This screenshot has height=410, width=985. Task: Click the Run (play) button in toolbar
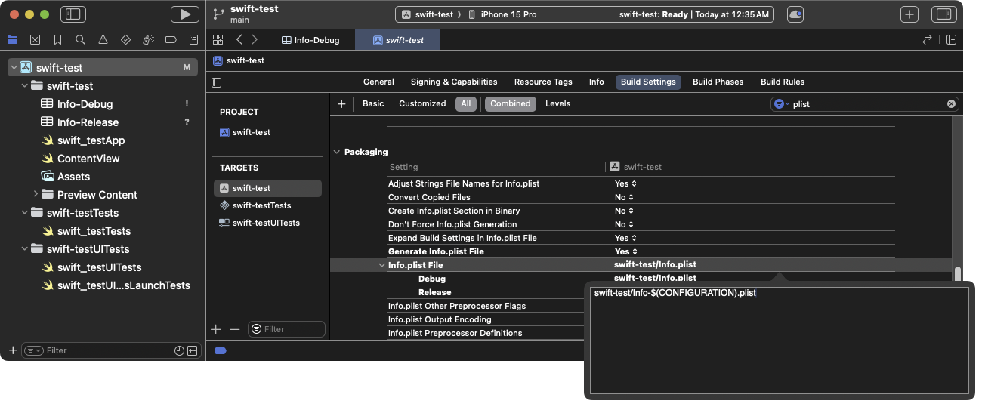coord(185,14)
